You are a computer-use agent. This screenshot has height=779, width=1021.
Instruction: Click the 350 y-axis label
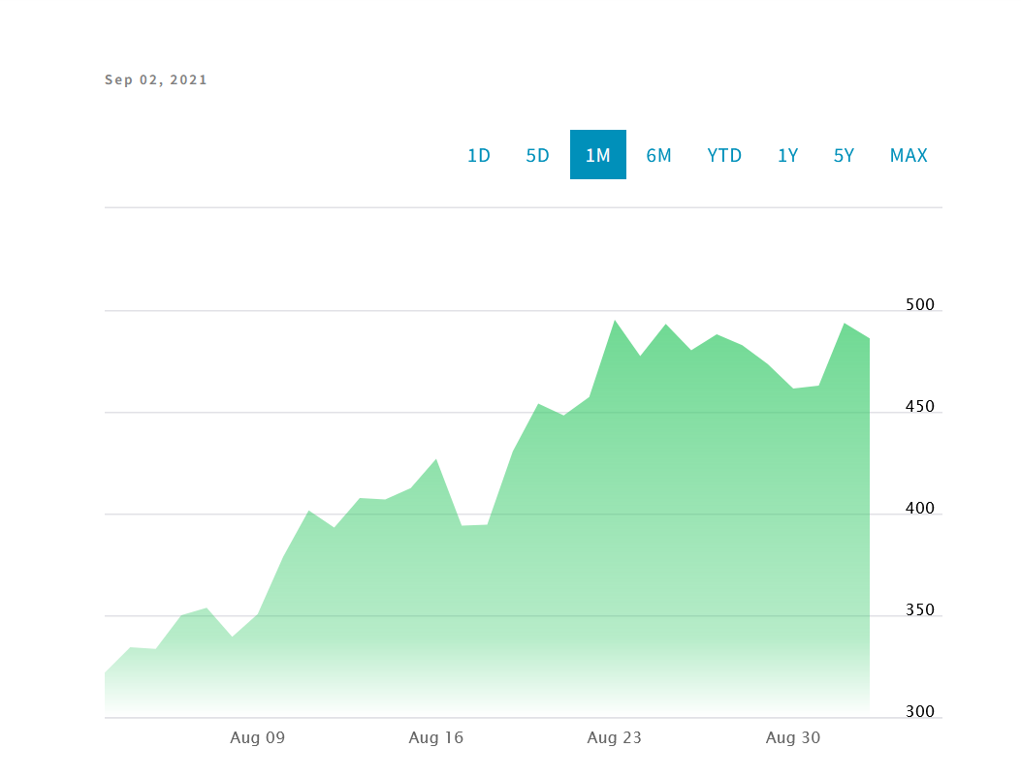(x=919, y=609)
